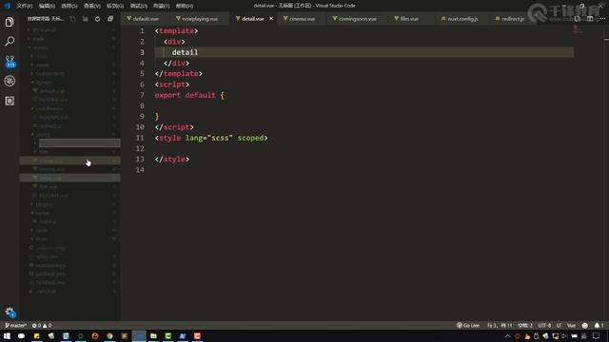Open the 文件(F) menu
This screenshot has width=609, height=342.
[x=24, y=6]
